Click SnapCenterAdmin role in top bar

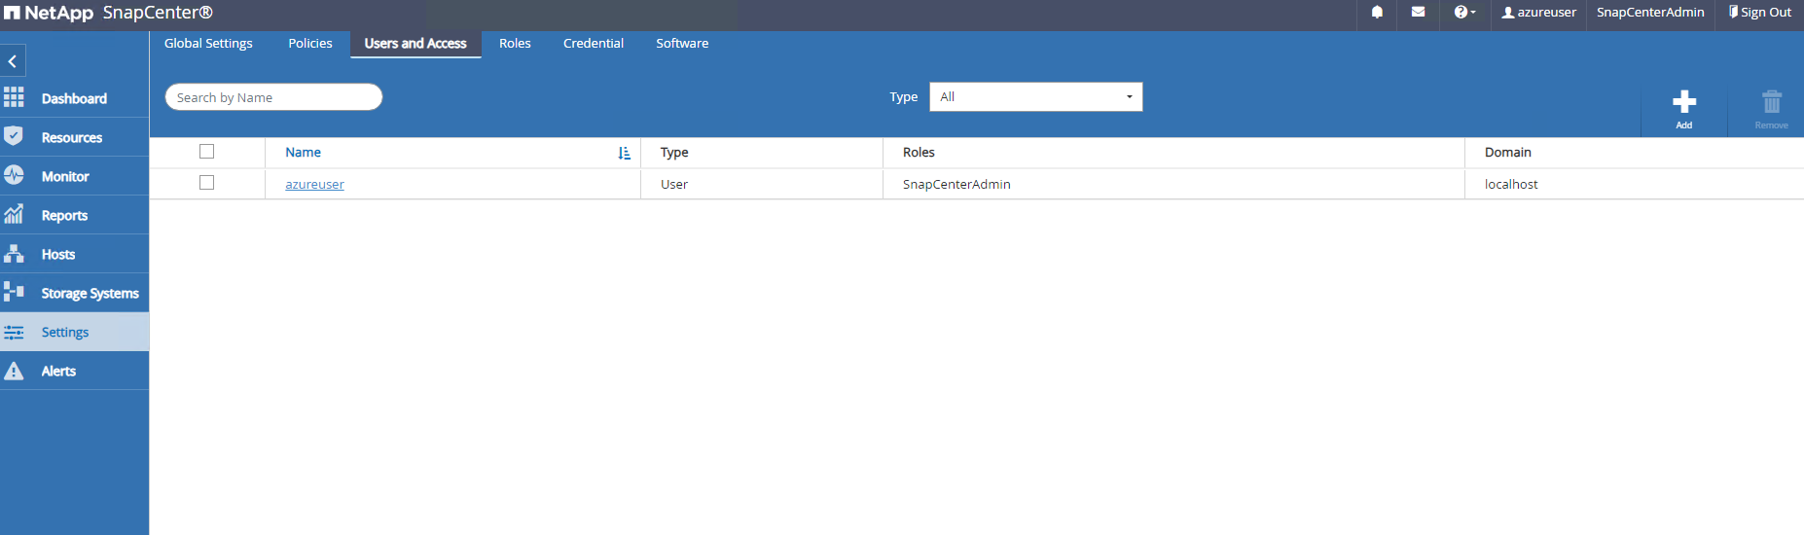click(x=1650, y=13)
